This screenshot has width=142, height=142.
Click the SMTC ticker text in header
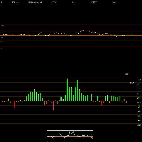94,2
